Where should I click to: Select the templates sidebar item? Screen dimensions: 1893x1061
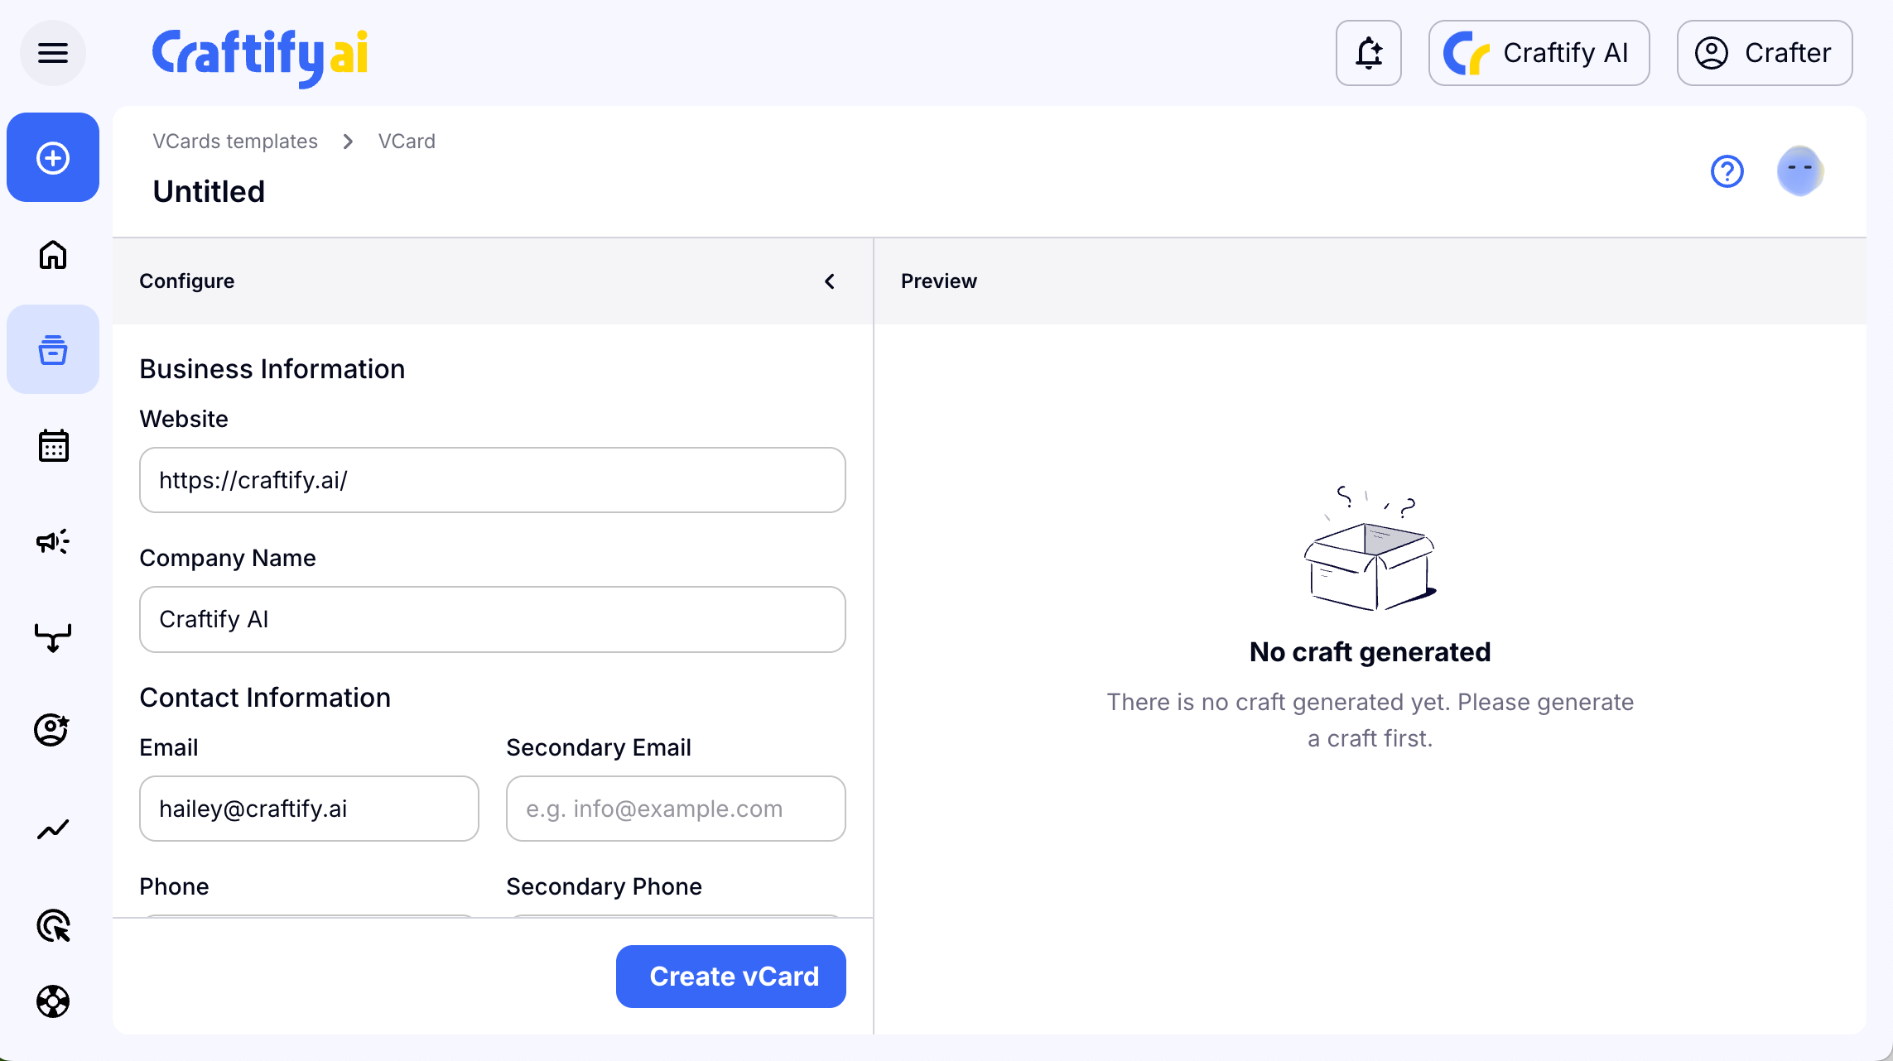[53, 349]
